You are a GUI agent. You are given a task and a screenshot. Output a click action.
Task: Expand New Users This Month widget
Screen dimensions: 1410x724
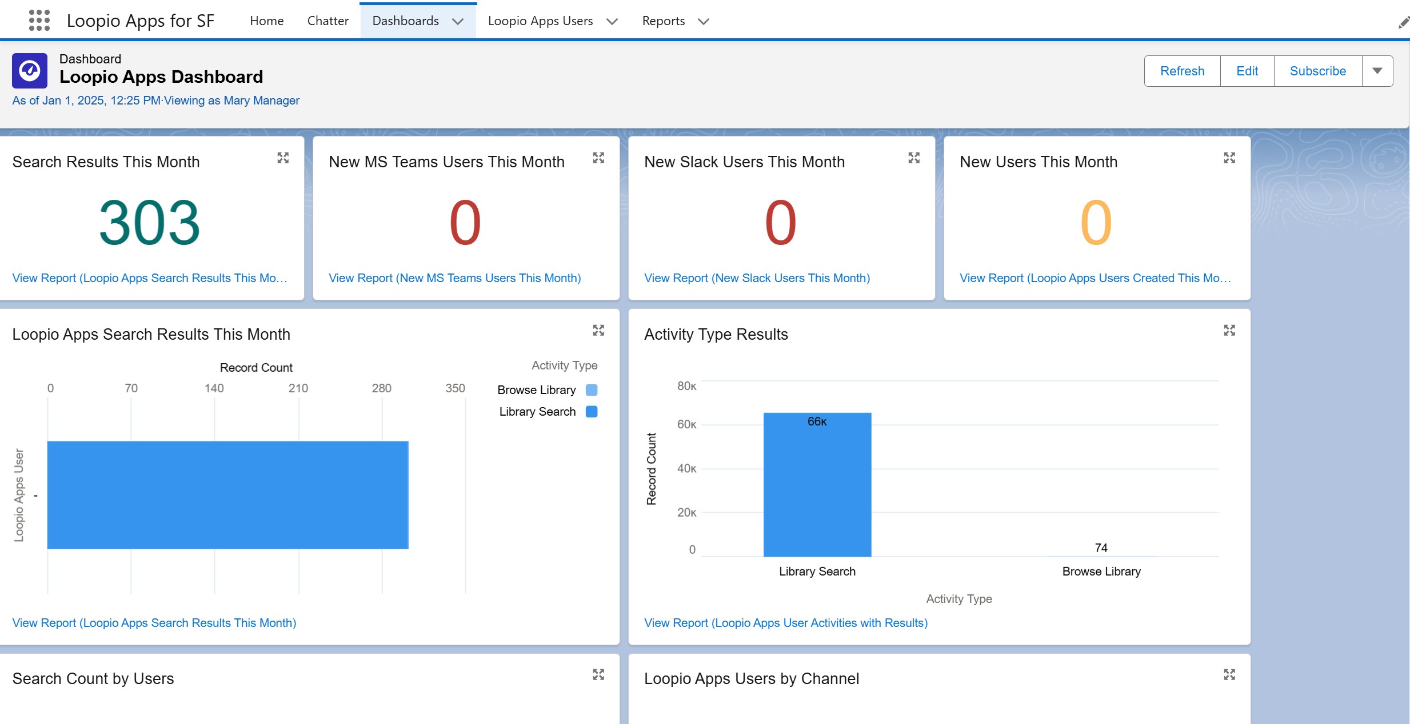point(1229,158)
